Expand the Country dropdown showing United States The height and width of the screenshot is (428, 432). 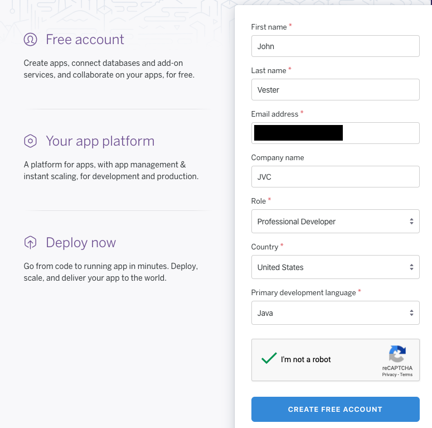[x=335, y=267]
